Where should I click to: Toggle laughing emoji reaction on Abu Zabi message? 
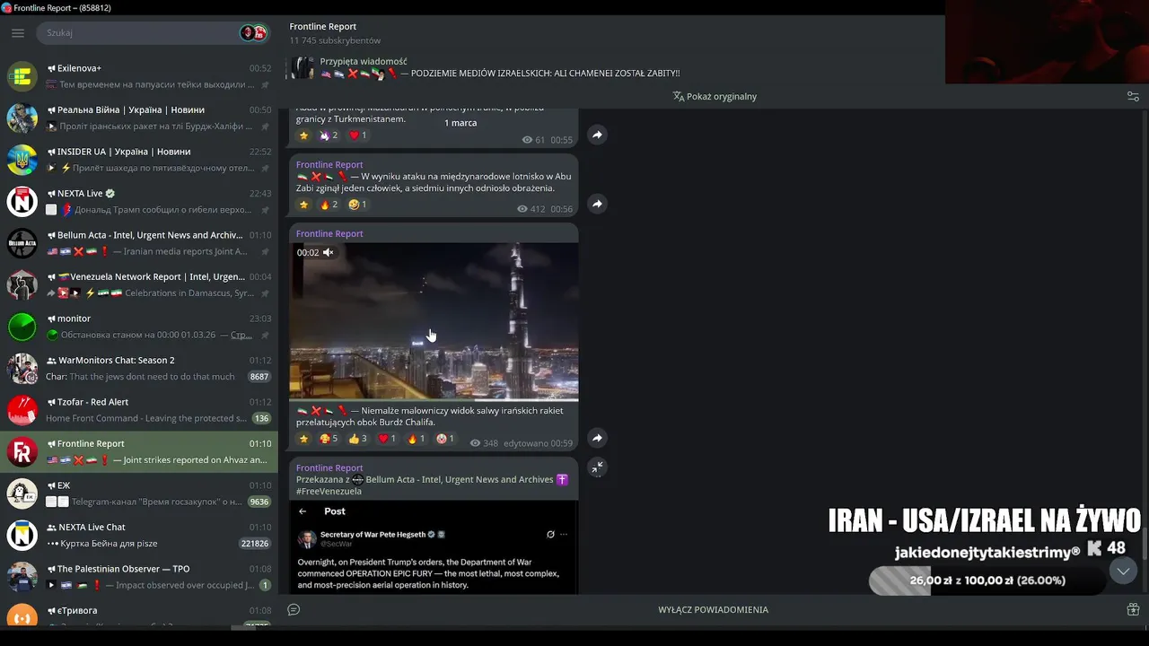[357, 205]
